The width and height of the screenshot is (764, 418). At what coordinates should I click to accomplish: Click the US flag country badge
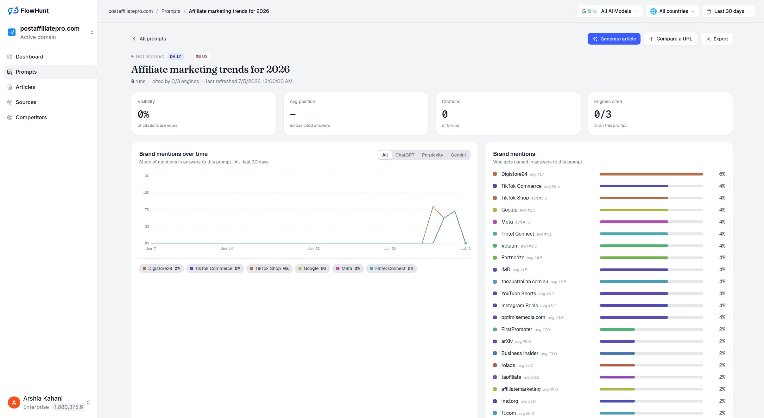202,56
